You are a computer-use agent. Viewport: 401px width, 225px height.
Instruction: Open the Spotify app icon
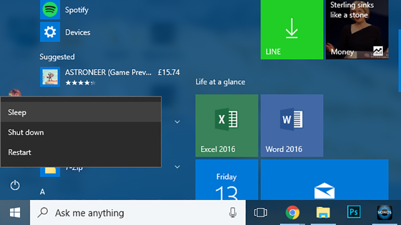click(x=50, y=9)
